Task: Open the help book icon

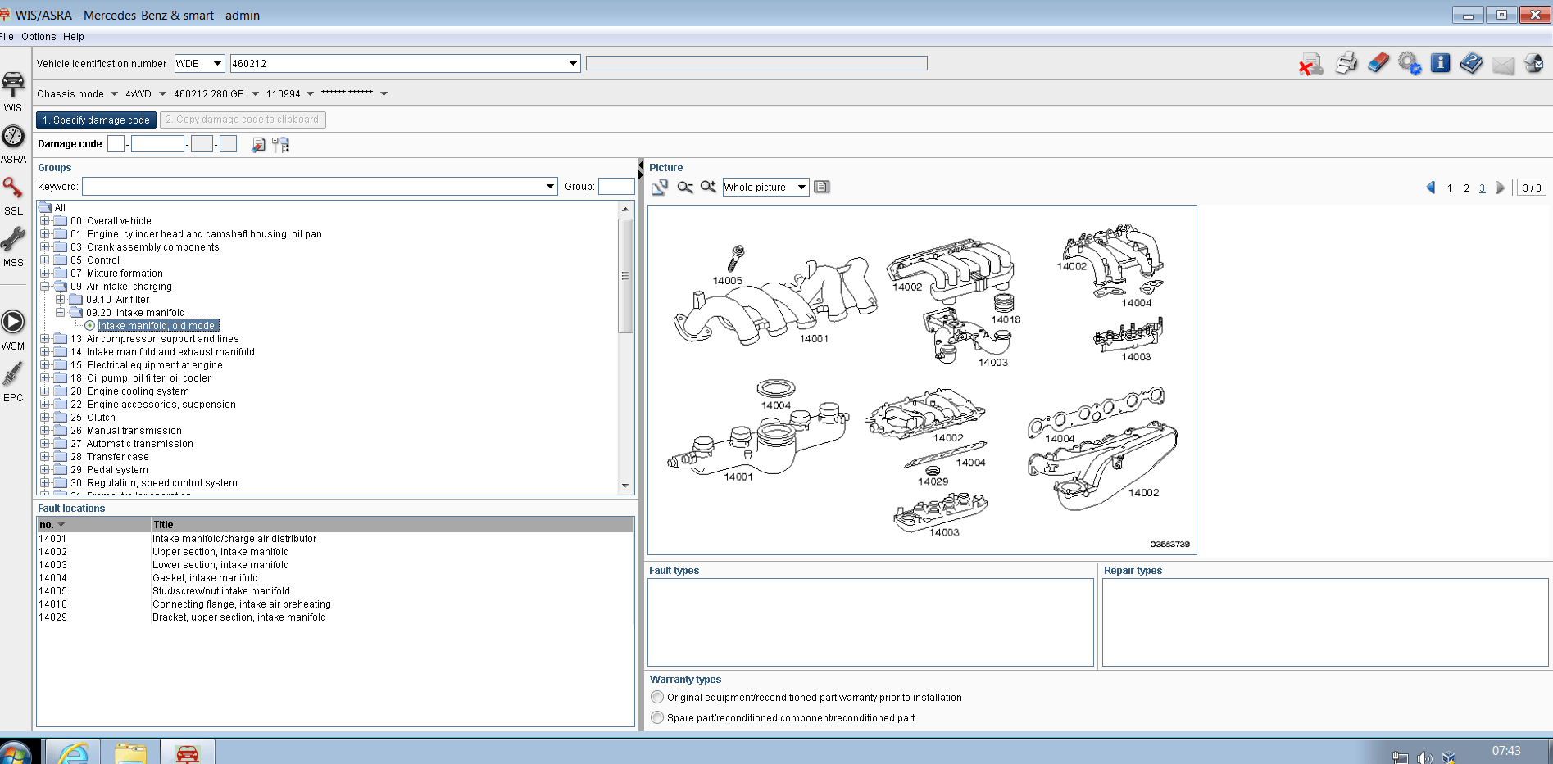Action: [x=1471, y=63]
